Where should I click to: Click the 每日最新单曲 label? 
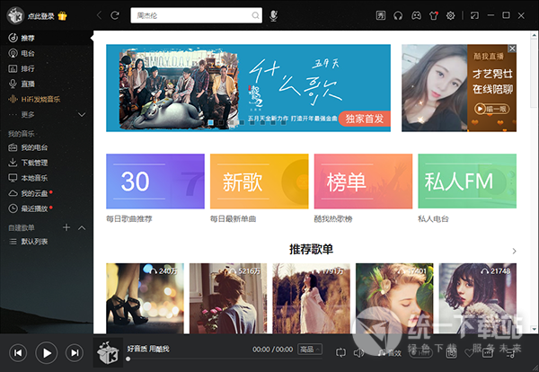(x=233, y=219)
